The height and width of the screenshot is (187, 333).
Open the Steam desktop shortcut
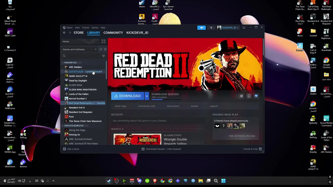tap(142, 4)
